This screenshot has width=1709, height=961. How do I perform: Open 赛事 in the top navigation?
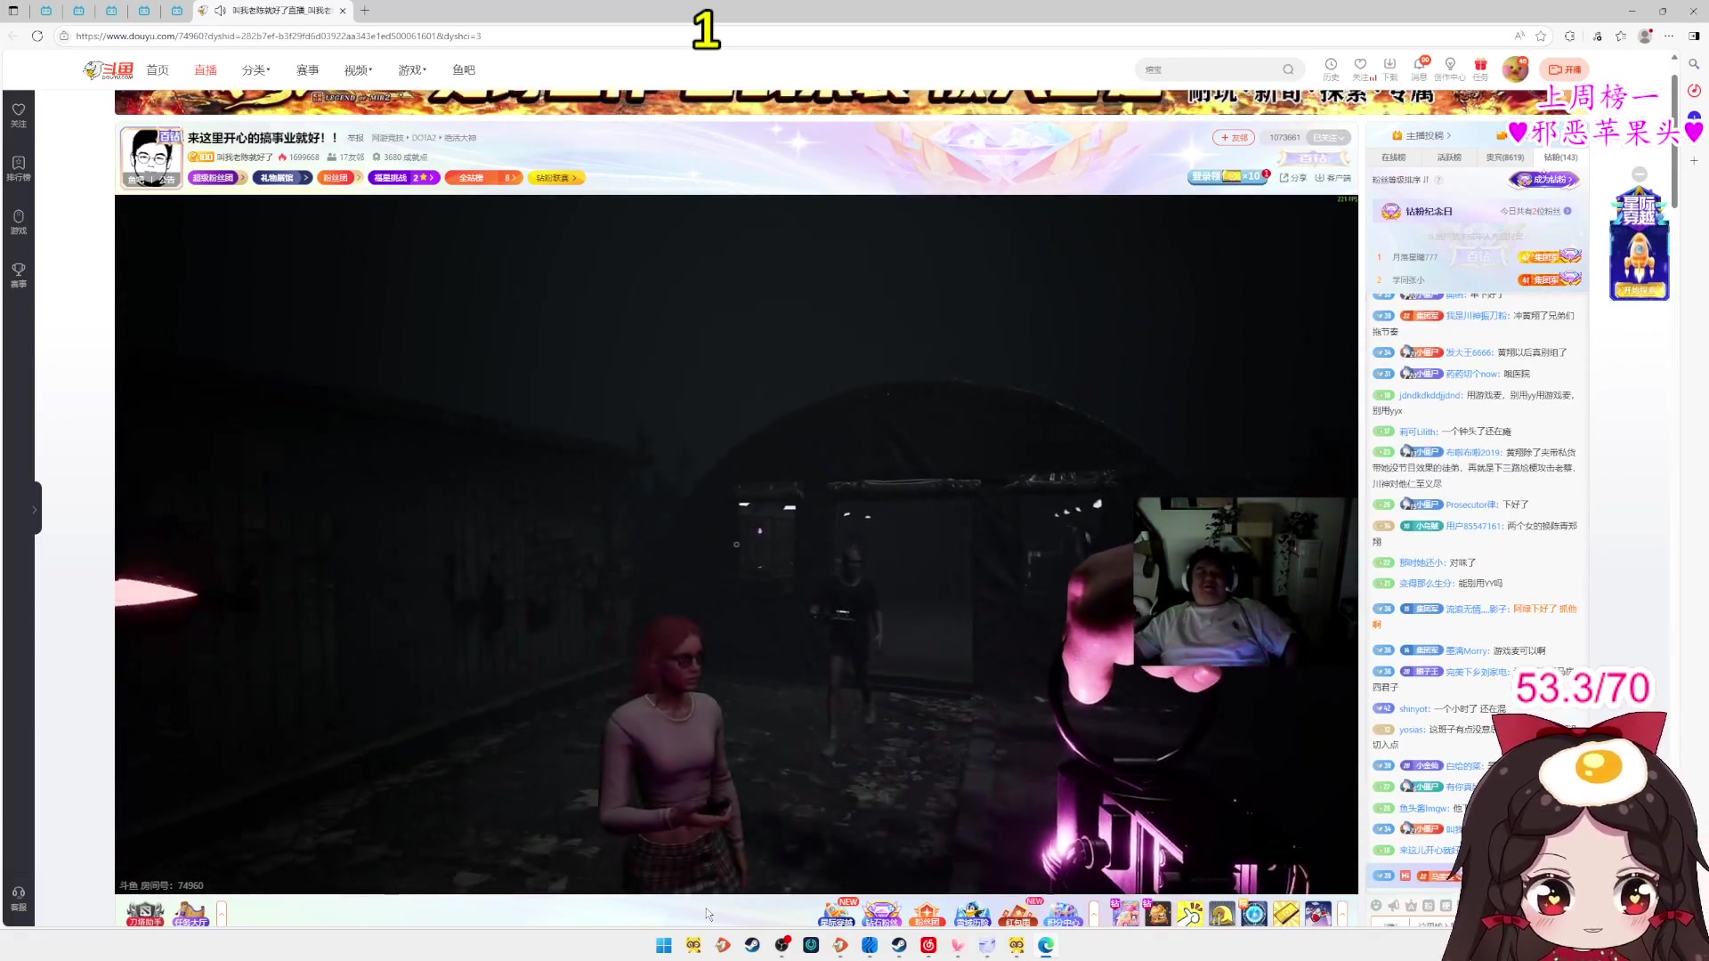click(x=308, y=69)
